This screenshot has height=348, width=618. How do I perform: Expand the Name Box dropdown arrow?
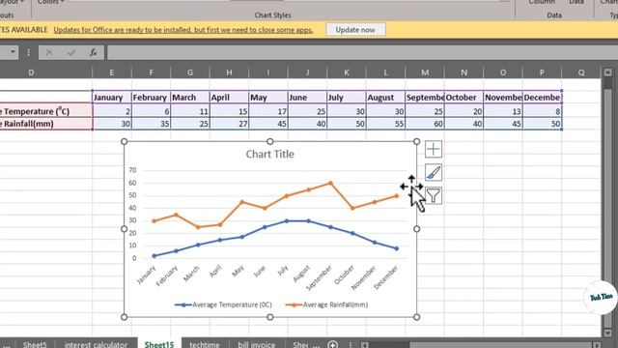pos(13,52)
